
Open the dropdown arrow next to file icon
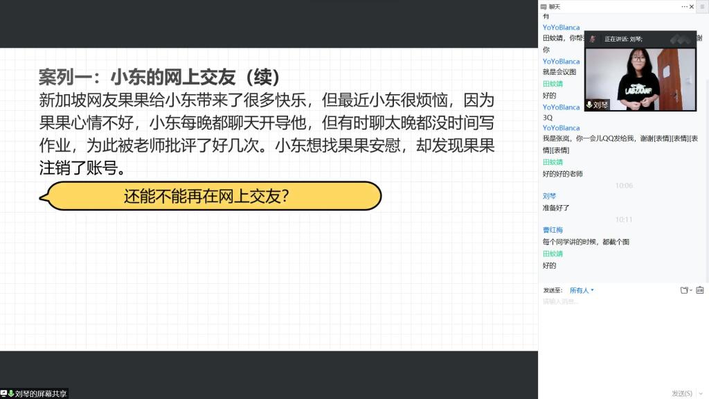pos(691,290)
